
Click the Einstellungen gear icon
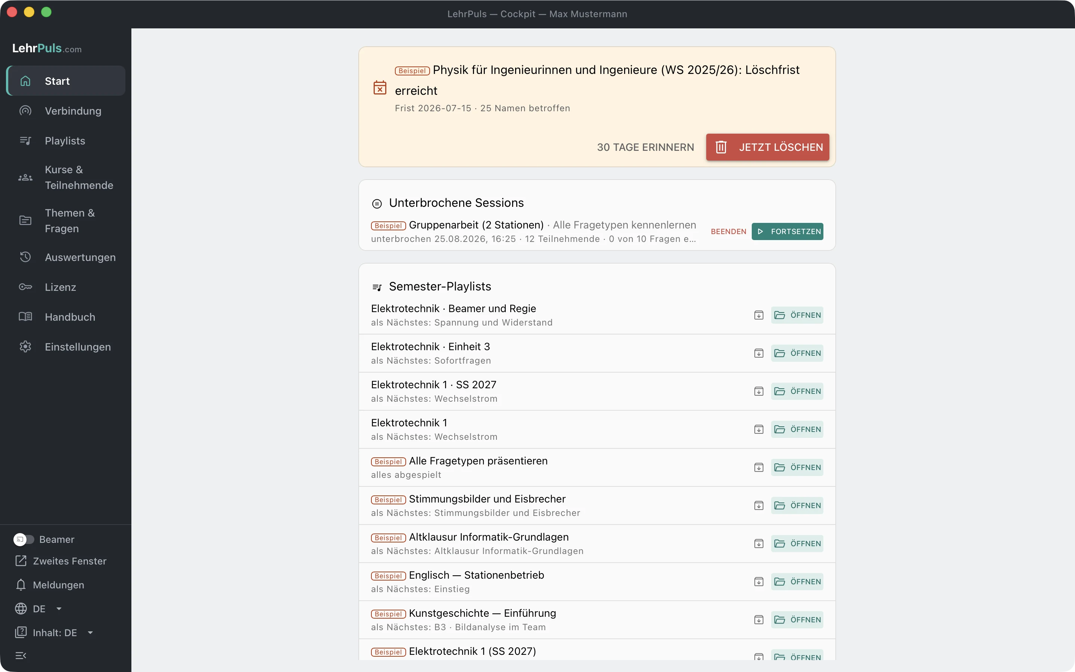pyautogui.click(x=25, y=346)
